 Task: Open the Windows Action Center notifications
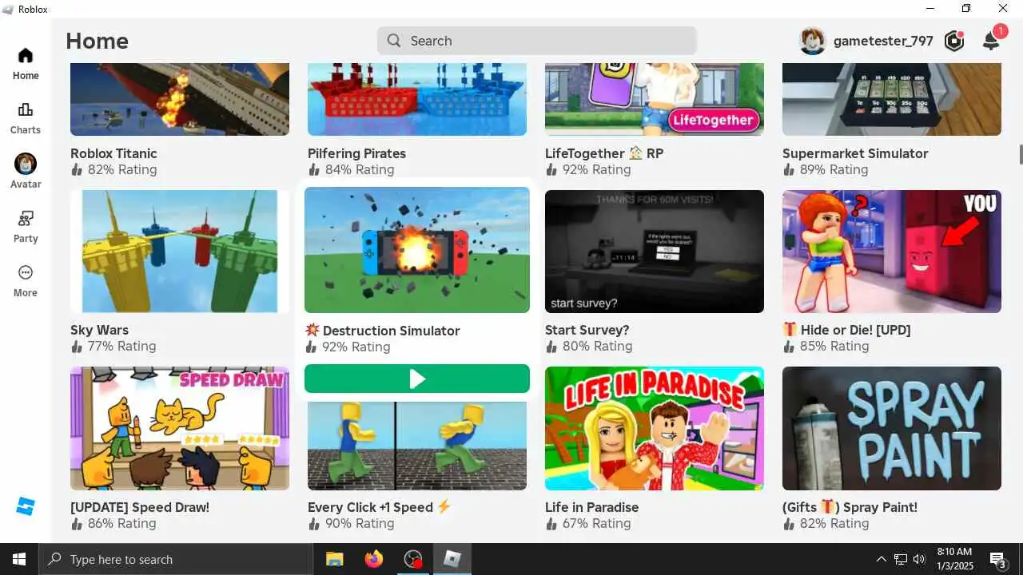point(998,559)
